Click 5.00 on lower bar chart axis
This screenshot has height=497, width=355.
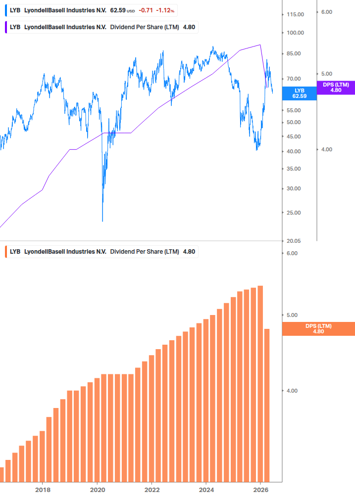(292, 316)
